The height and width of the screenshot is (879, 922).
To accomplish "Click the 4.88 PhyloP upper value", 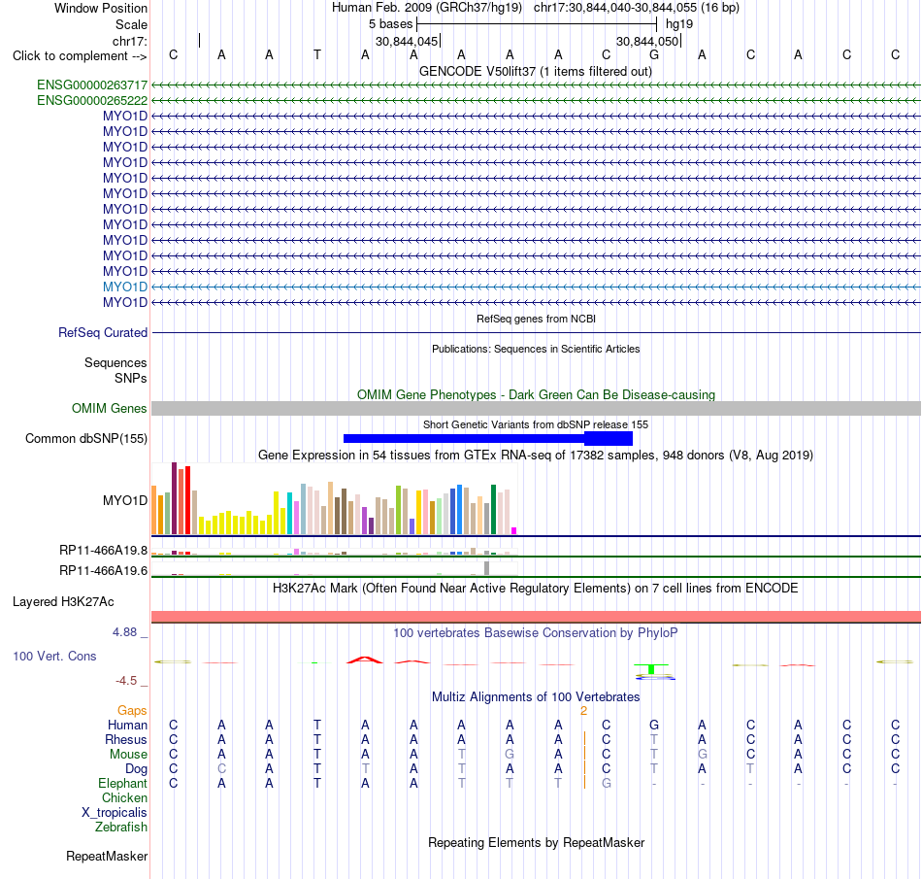I will [124, 632].
